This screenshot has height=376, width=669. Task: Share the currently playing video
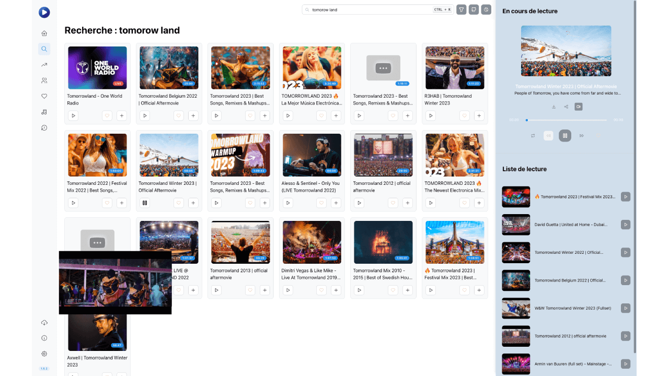pyautogui.click(x=566, y=106)
